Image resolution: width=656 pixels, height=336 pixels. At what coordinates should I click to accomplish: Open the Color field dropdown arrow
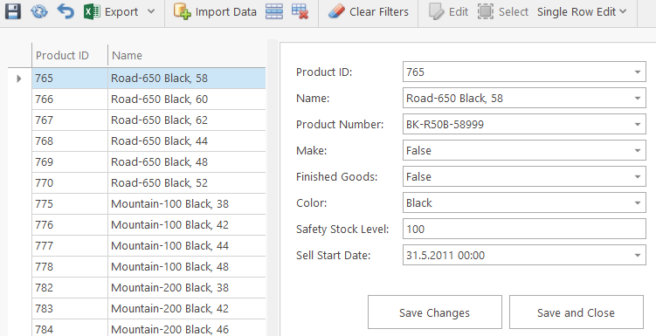click(637, 202)
